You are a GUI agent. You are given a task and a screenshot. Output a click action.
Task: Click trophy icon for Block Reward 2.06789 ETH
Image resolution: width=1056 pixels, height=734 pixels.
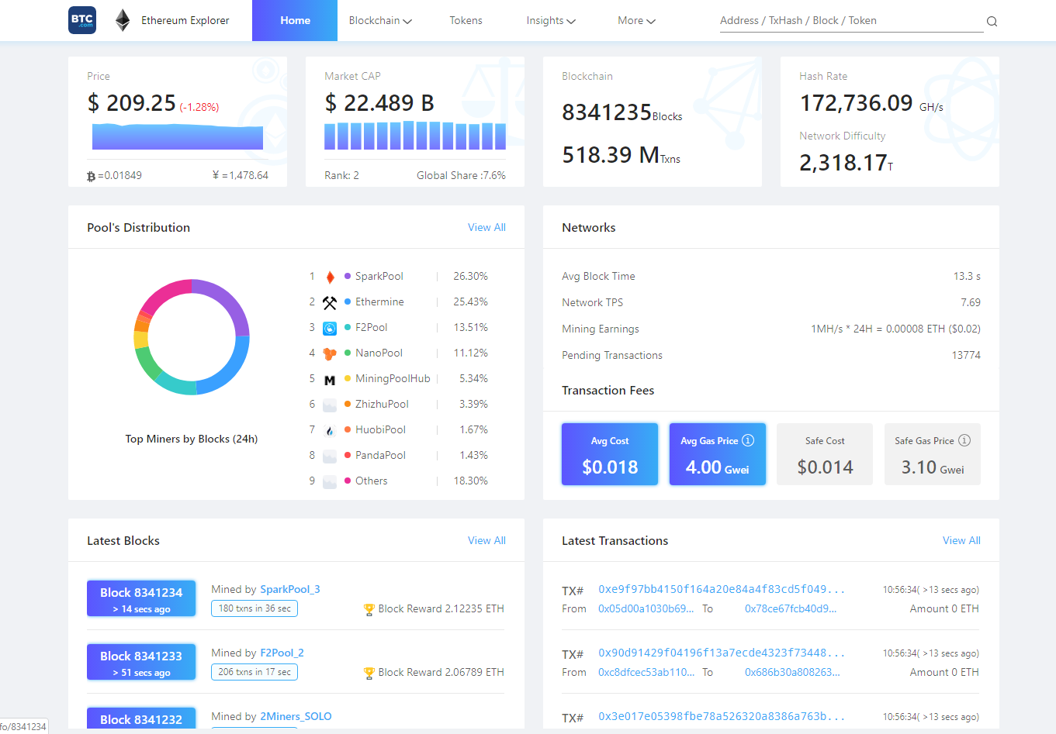point(369,673)
